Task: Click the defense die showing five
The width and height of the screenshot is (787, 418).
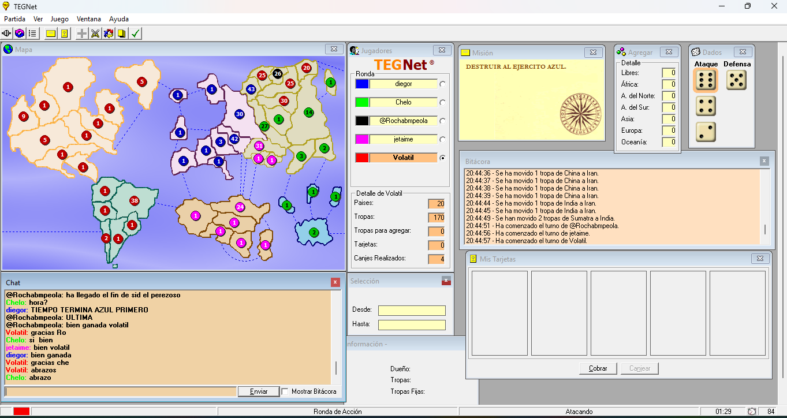Action: click(x=736, y=80)
